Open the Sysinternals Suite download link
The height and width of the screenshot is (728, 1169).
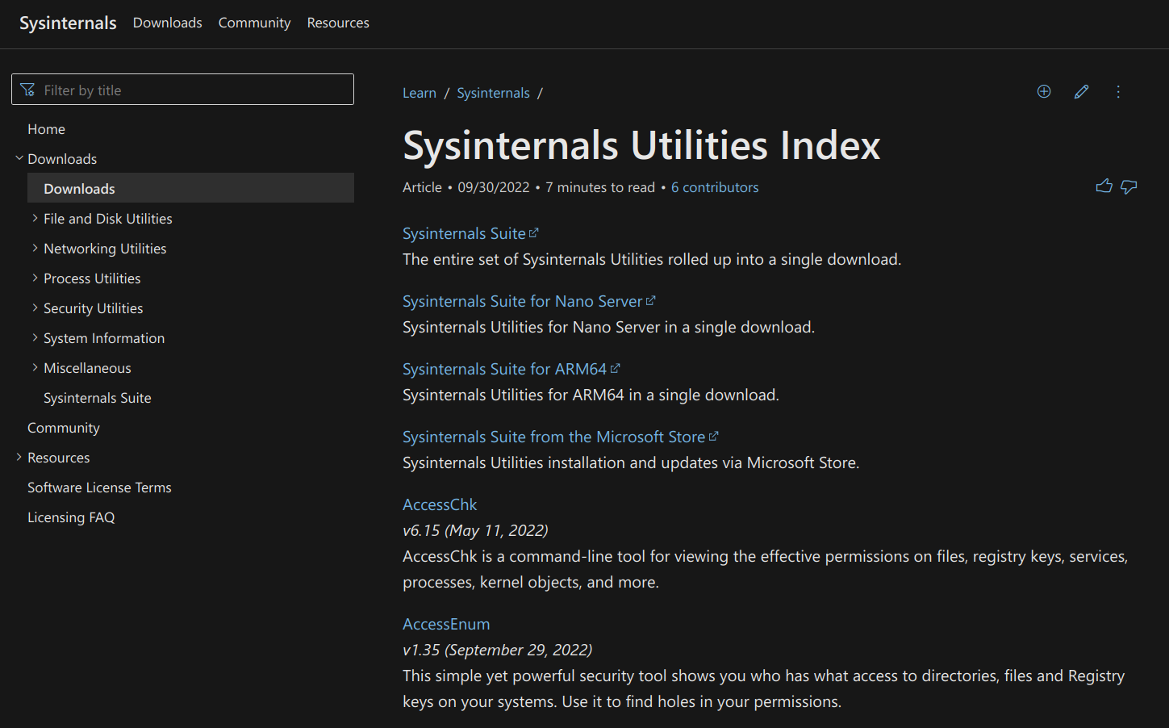click(x=470, y=233)
